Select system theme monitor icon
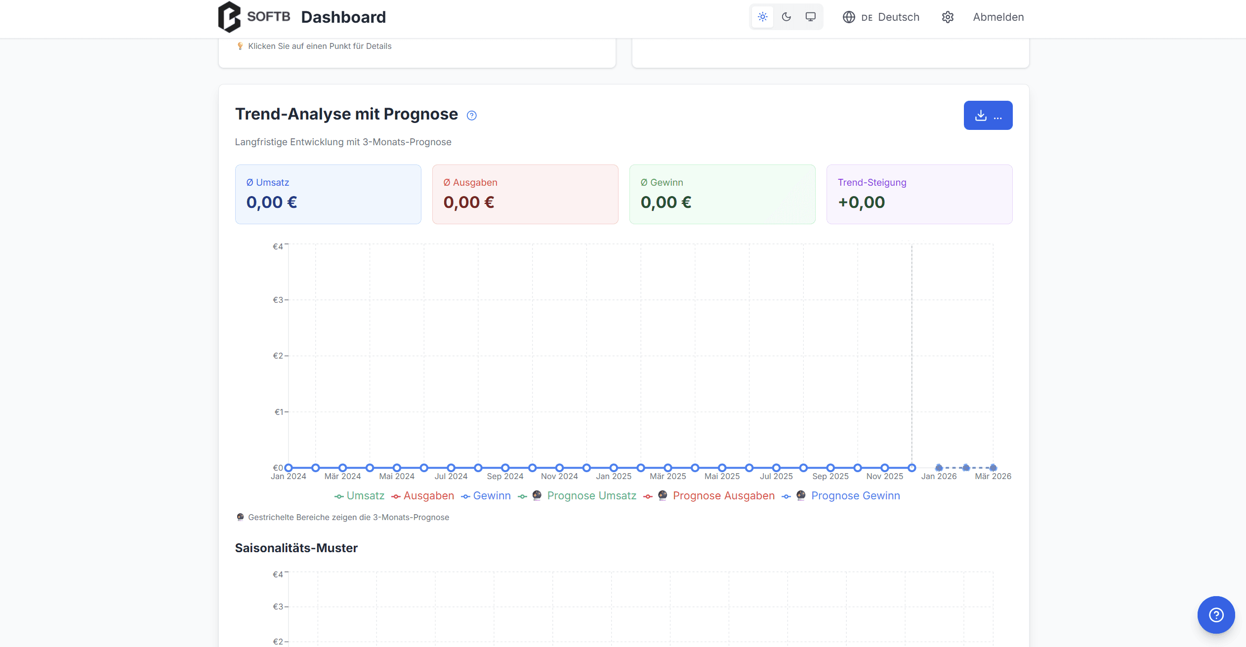 click(x=810, y=17)
